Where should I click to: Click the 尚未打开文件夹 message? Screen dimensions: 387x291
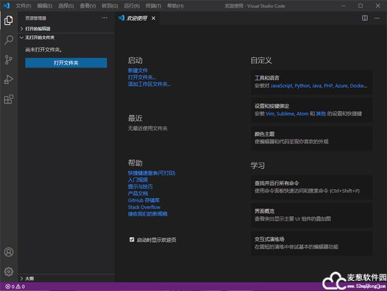click(x=43, y=50)
